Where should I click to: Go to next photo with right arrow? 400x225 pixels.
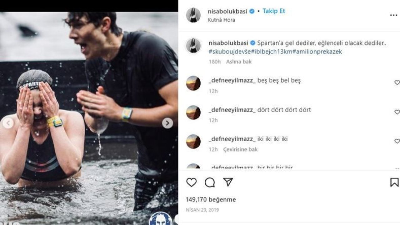click(x=167, y=123)
